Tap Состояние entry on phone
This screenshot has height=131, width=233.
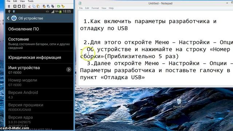pos(39,43)
